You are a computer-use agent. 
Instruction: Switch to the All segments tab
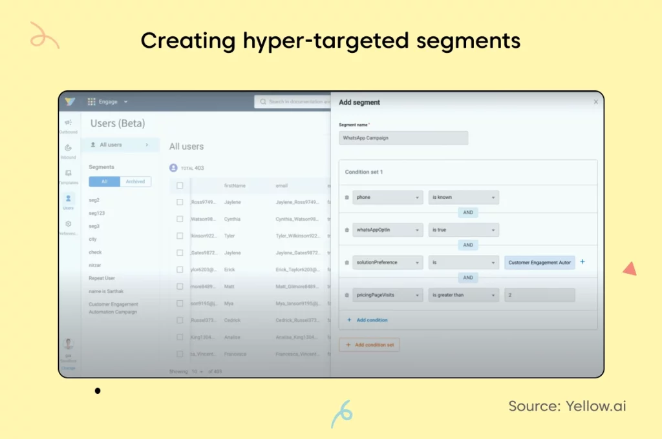pos(104,181)
